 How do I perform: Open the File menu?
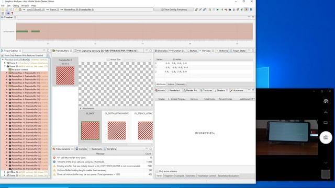[3, 6]
